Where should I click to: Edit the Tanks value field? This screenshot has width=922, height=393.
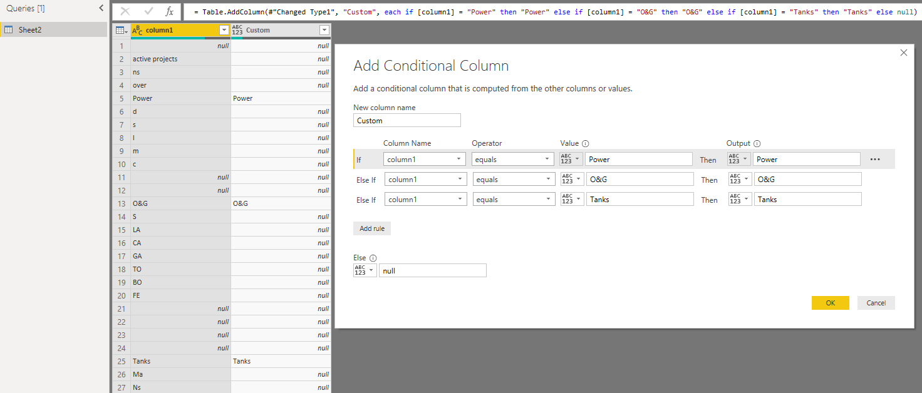tap(640, 199)
